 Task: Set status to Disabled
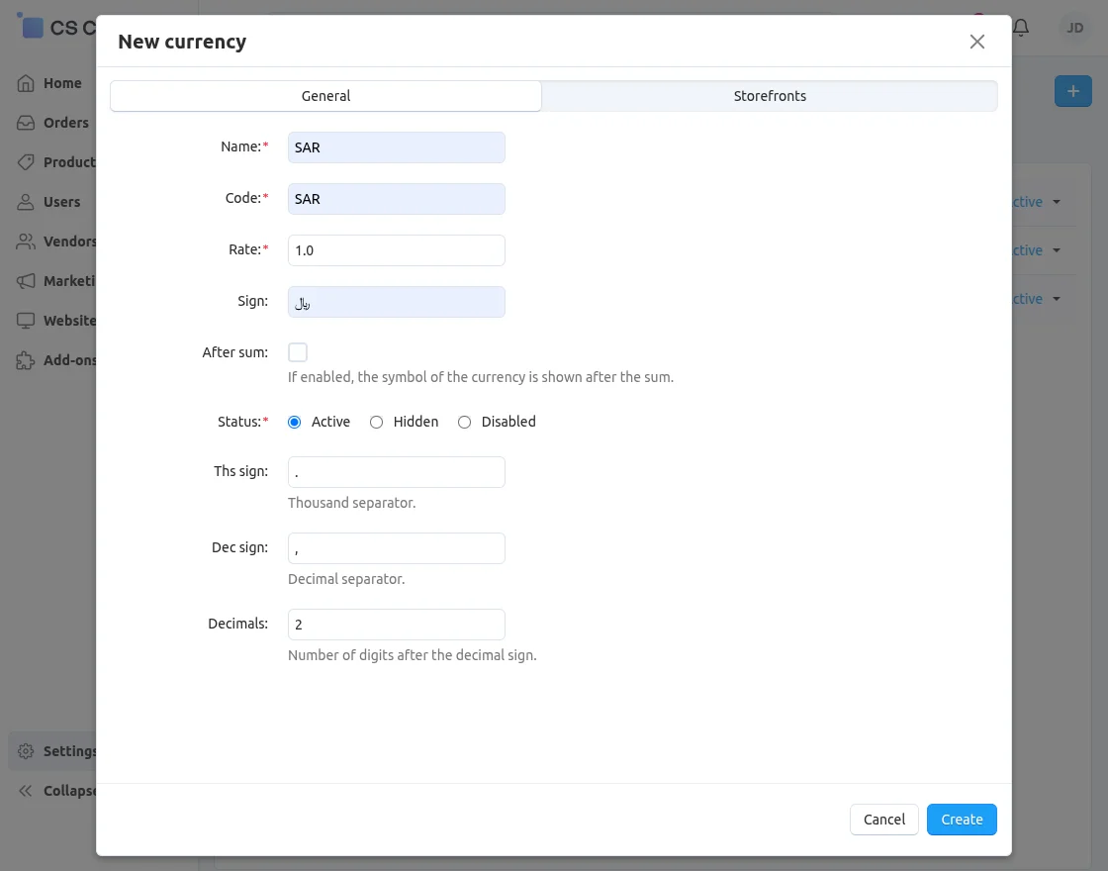465,422
